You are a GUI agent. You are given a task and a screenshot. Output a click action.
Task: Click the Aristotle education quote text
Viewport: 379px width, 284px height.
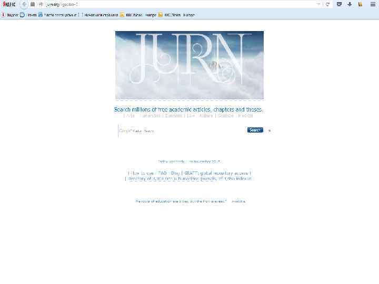pos(190,201)
